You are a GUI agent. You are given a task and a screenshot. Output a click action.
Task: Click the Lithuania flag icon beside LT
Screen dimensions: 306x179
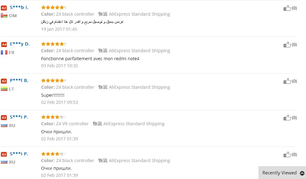click(x=4, y=89)
